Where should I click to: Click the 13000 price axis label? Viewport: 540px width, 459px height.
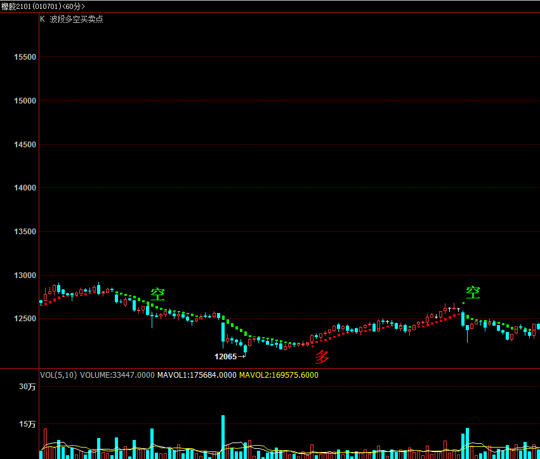pos(25,276)
